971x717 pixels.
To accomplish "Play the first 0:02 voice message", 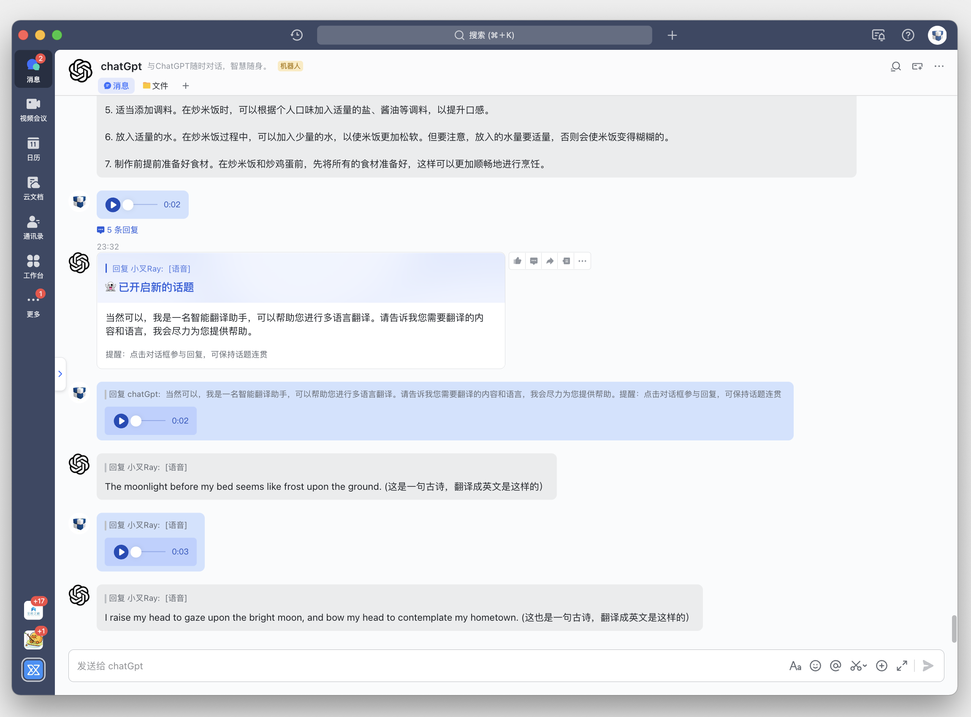I will (x=113, y=204).
